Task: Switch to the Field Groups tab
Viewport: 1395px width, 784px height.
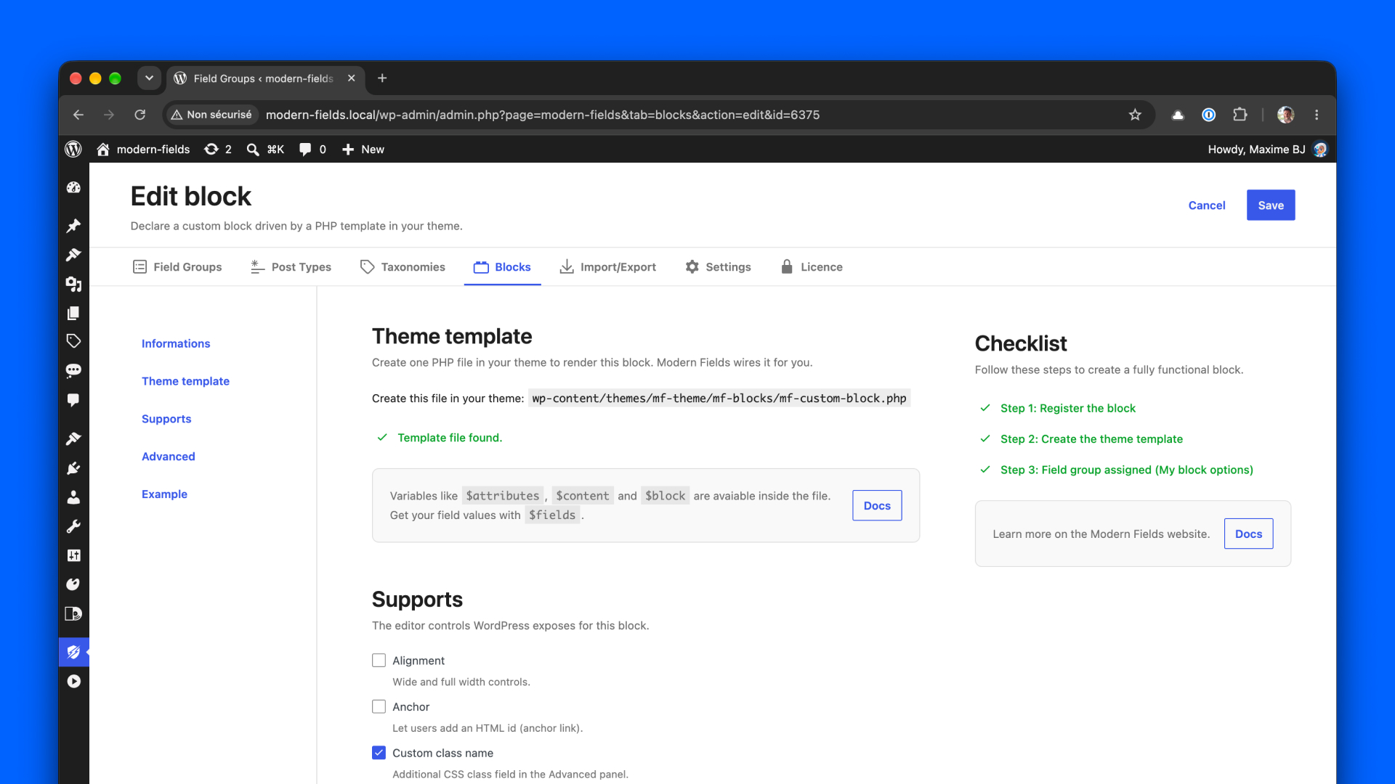Action: tap(177, 267)
